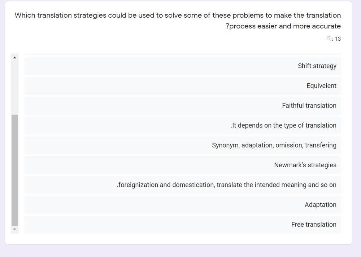Select the 'Equivelent' response row

coord(182,86)
